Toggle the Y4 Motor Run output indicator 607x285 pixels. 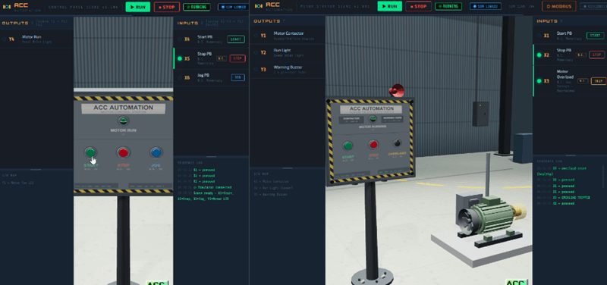(4, 39)
